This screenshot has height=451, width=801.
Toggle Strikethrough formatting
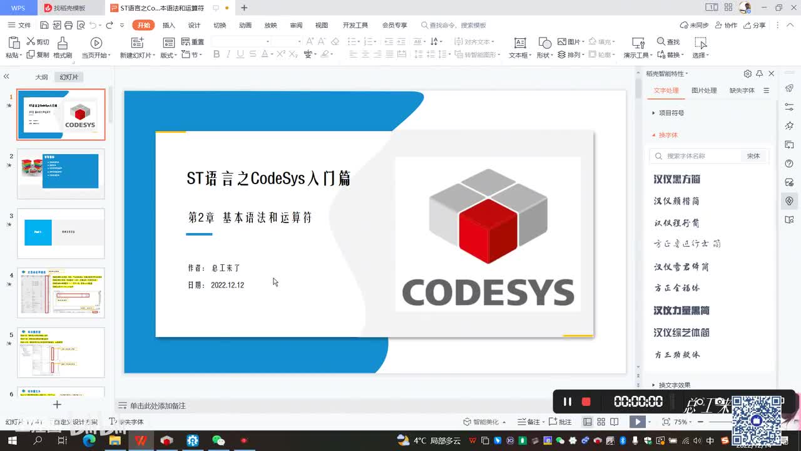254,54
